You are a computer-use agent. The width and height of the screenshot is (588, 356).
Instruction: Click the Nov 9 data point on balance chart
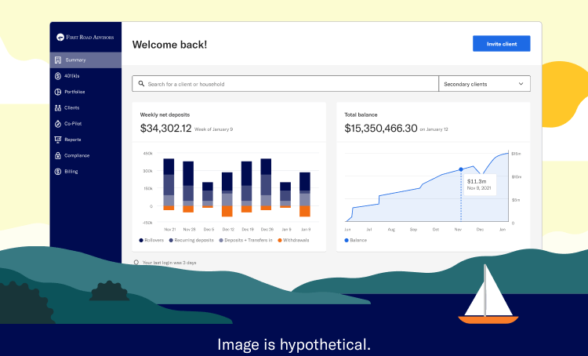pos(461,169)
